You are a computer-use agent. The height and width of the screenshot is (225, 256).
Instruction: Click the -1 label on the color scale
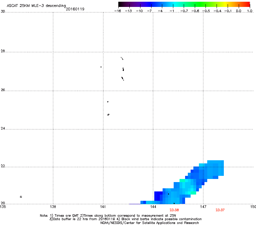coord(172,11)
